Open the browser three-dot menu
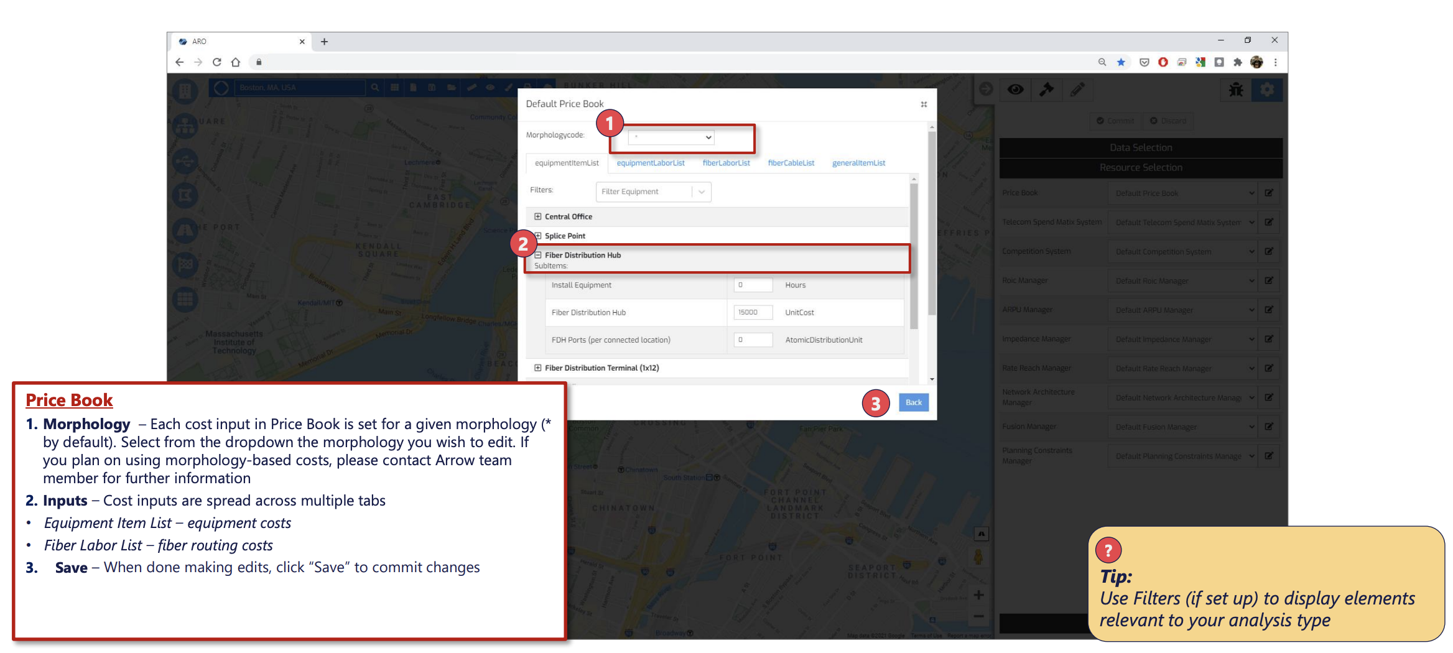The height and width of the screenshot is (653, 1453). pyautogui.click(x=1276, y=62)
